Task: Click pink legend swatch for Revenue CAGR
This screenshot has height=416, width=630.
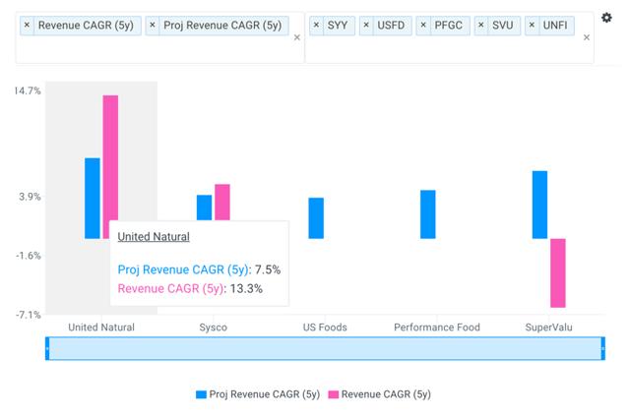Action: pyautogui.click(x=334, y=394)
